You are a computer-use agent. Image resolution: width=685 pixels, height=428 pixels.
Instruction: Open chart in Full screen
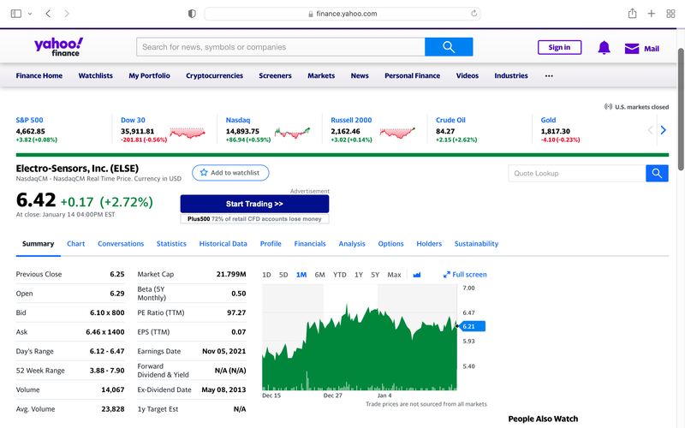coord(465,275)
